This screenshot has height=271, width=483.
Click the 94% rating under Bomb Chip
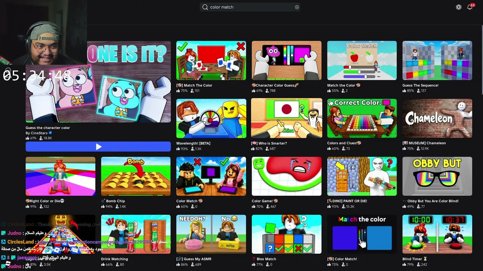coord(107,206)
